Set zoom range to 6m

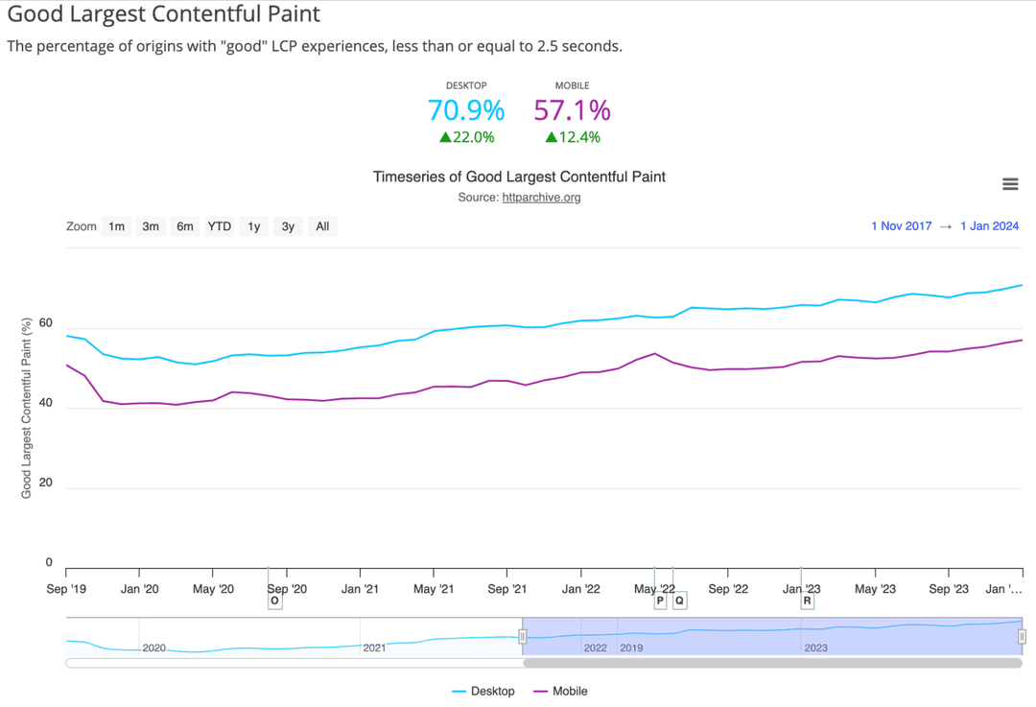click(x=185, y=226)
